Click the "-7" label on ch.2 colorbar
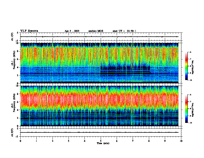 [x=190, y=102]
